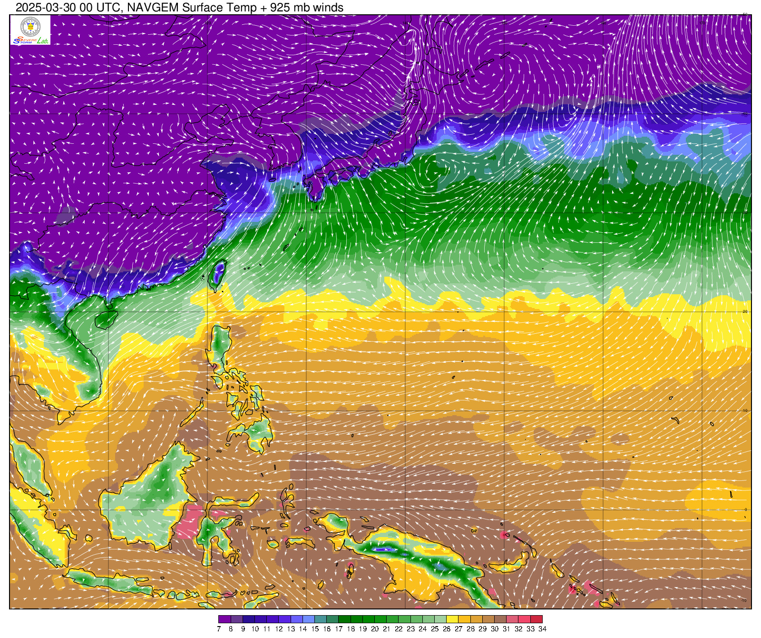Screen dimensions: 761x638
Task: Select the purple swatch between 7 and 8
Action: pos(224,619)
